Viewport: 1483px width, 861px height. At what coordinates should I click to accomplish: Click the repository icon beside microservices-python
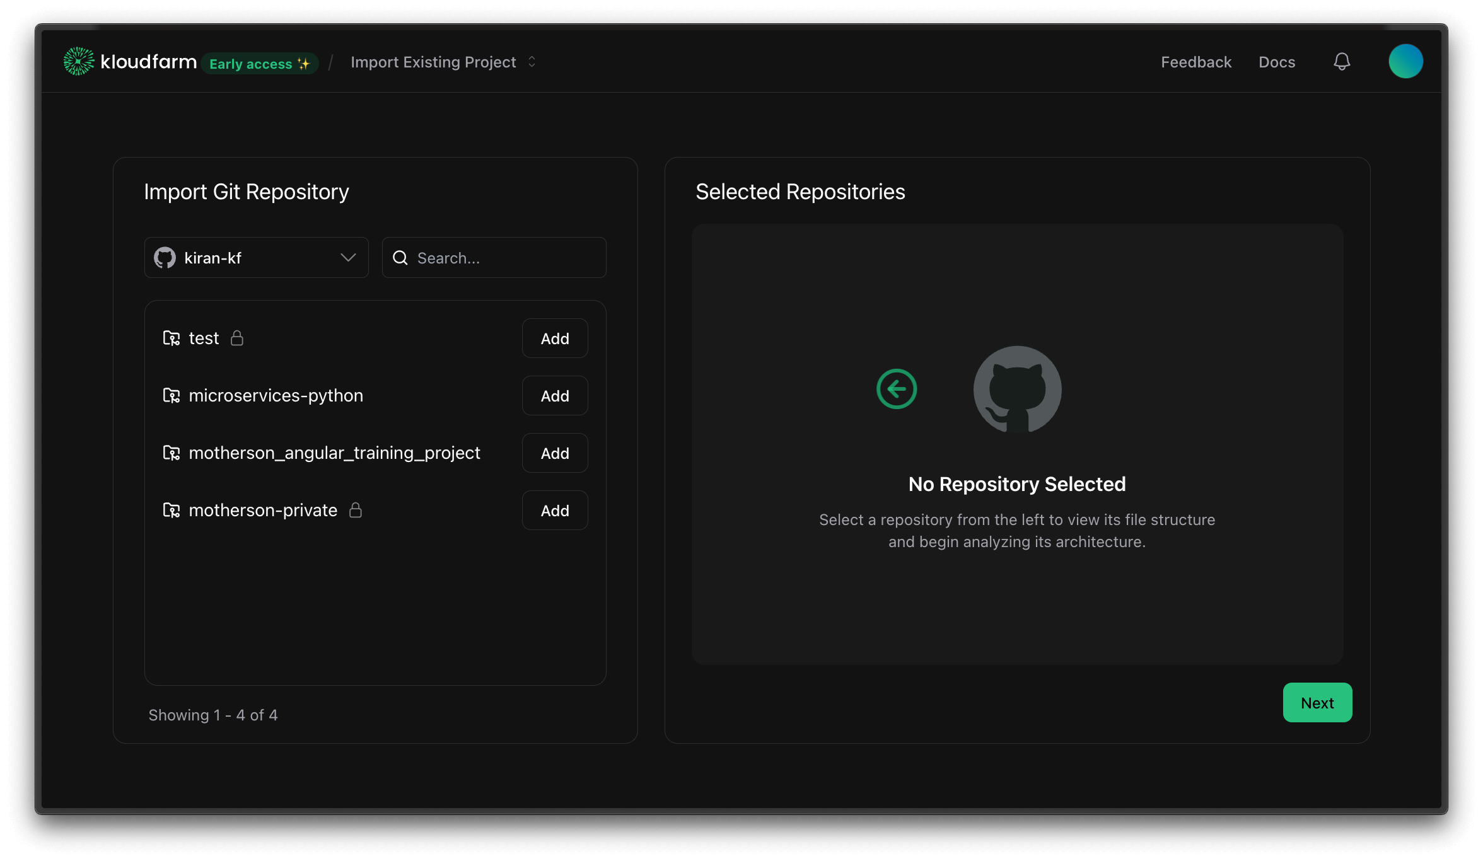click(171, 395)
